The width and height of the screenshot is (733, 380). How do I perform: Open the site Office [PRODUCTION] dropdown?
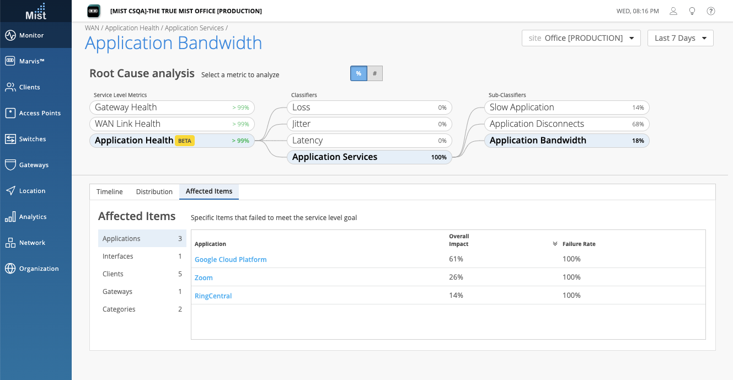tap(581, 38)
